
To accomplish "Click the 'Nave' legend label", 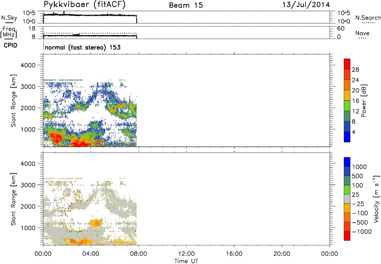I will coord(362,33).
